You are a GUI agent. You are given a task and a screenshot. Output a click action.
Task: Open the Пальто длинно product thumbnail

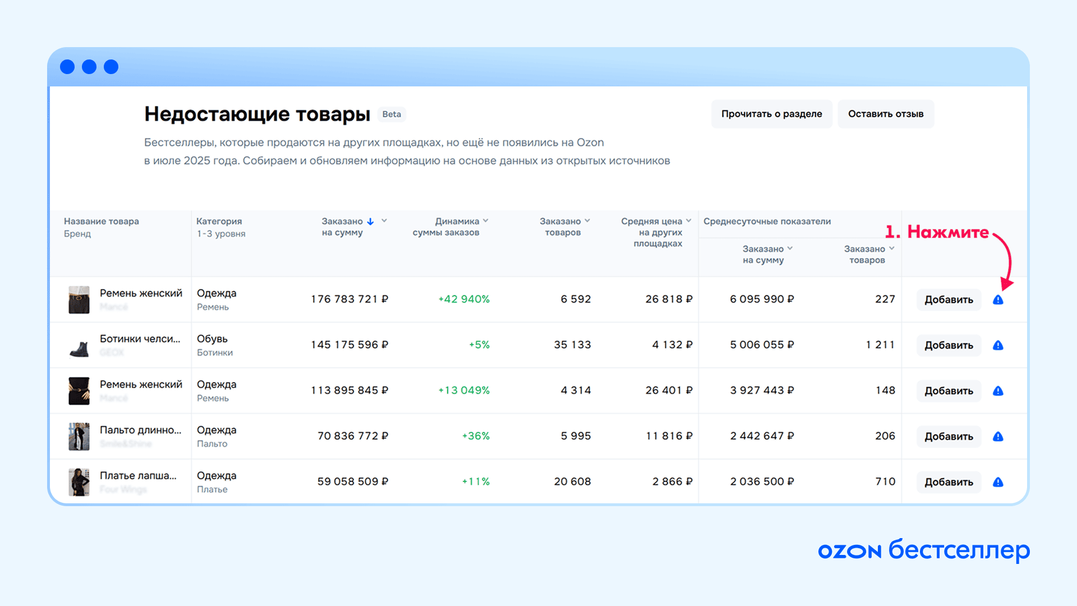click(79, 436)
